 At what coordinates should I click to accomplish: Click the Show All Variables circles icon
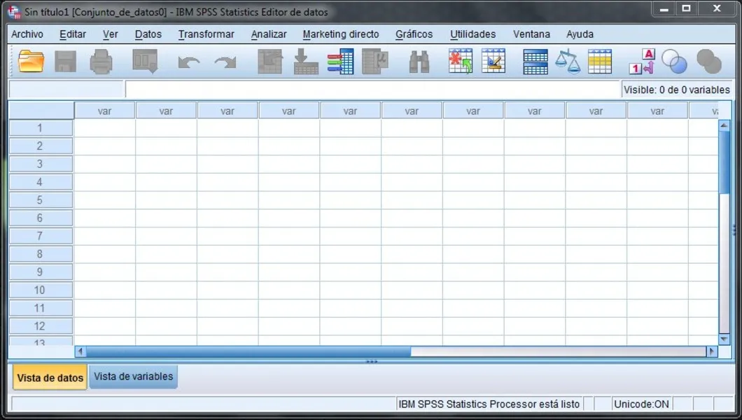click(x=708, y=62)
